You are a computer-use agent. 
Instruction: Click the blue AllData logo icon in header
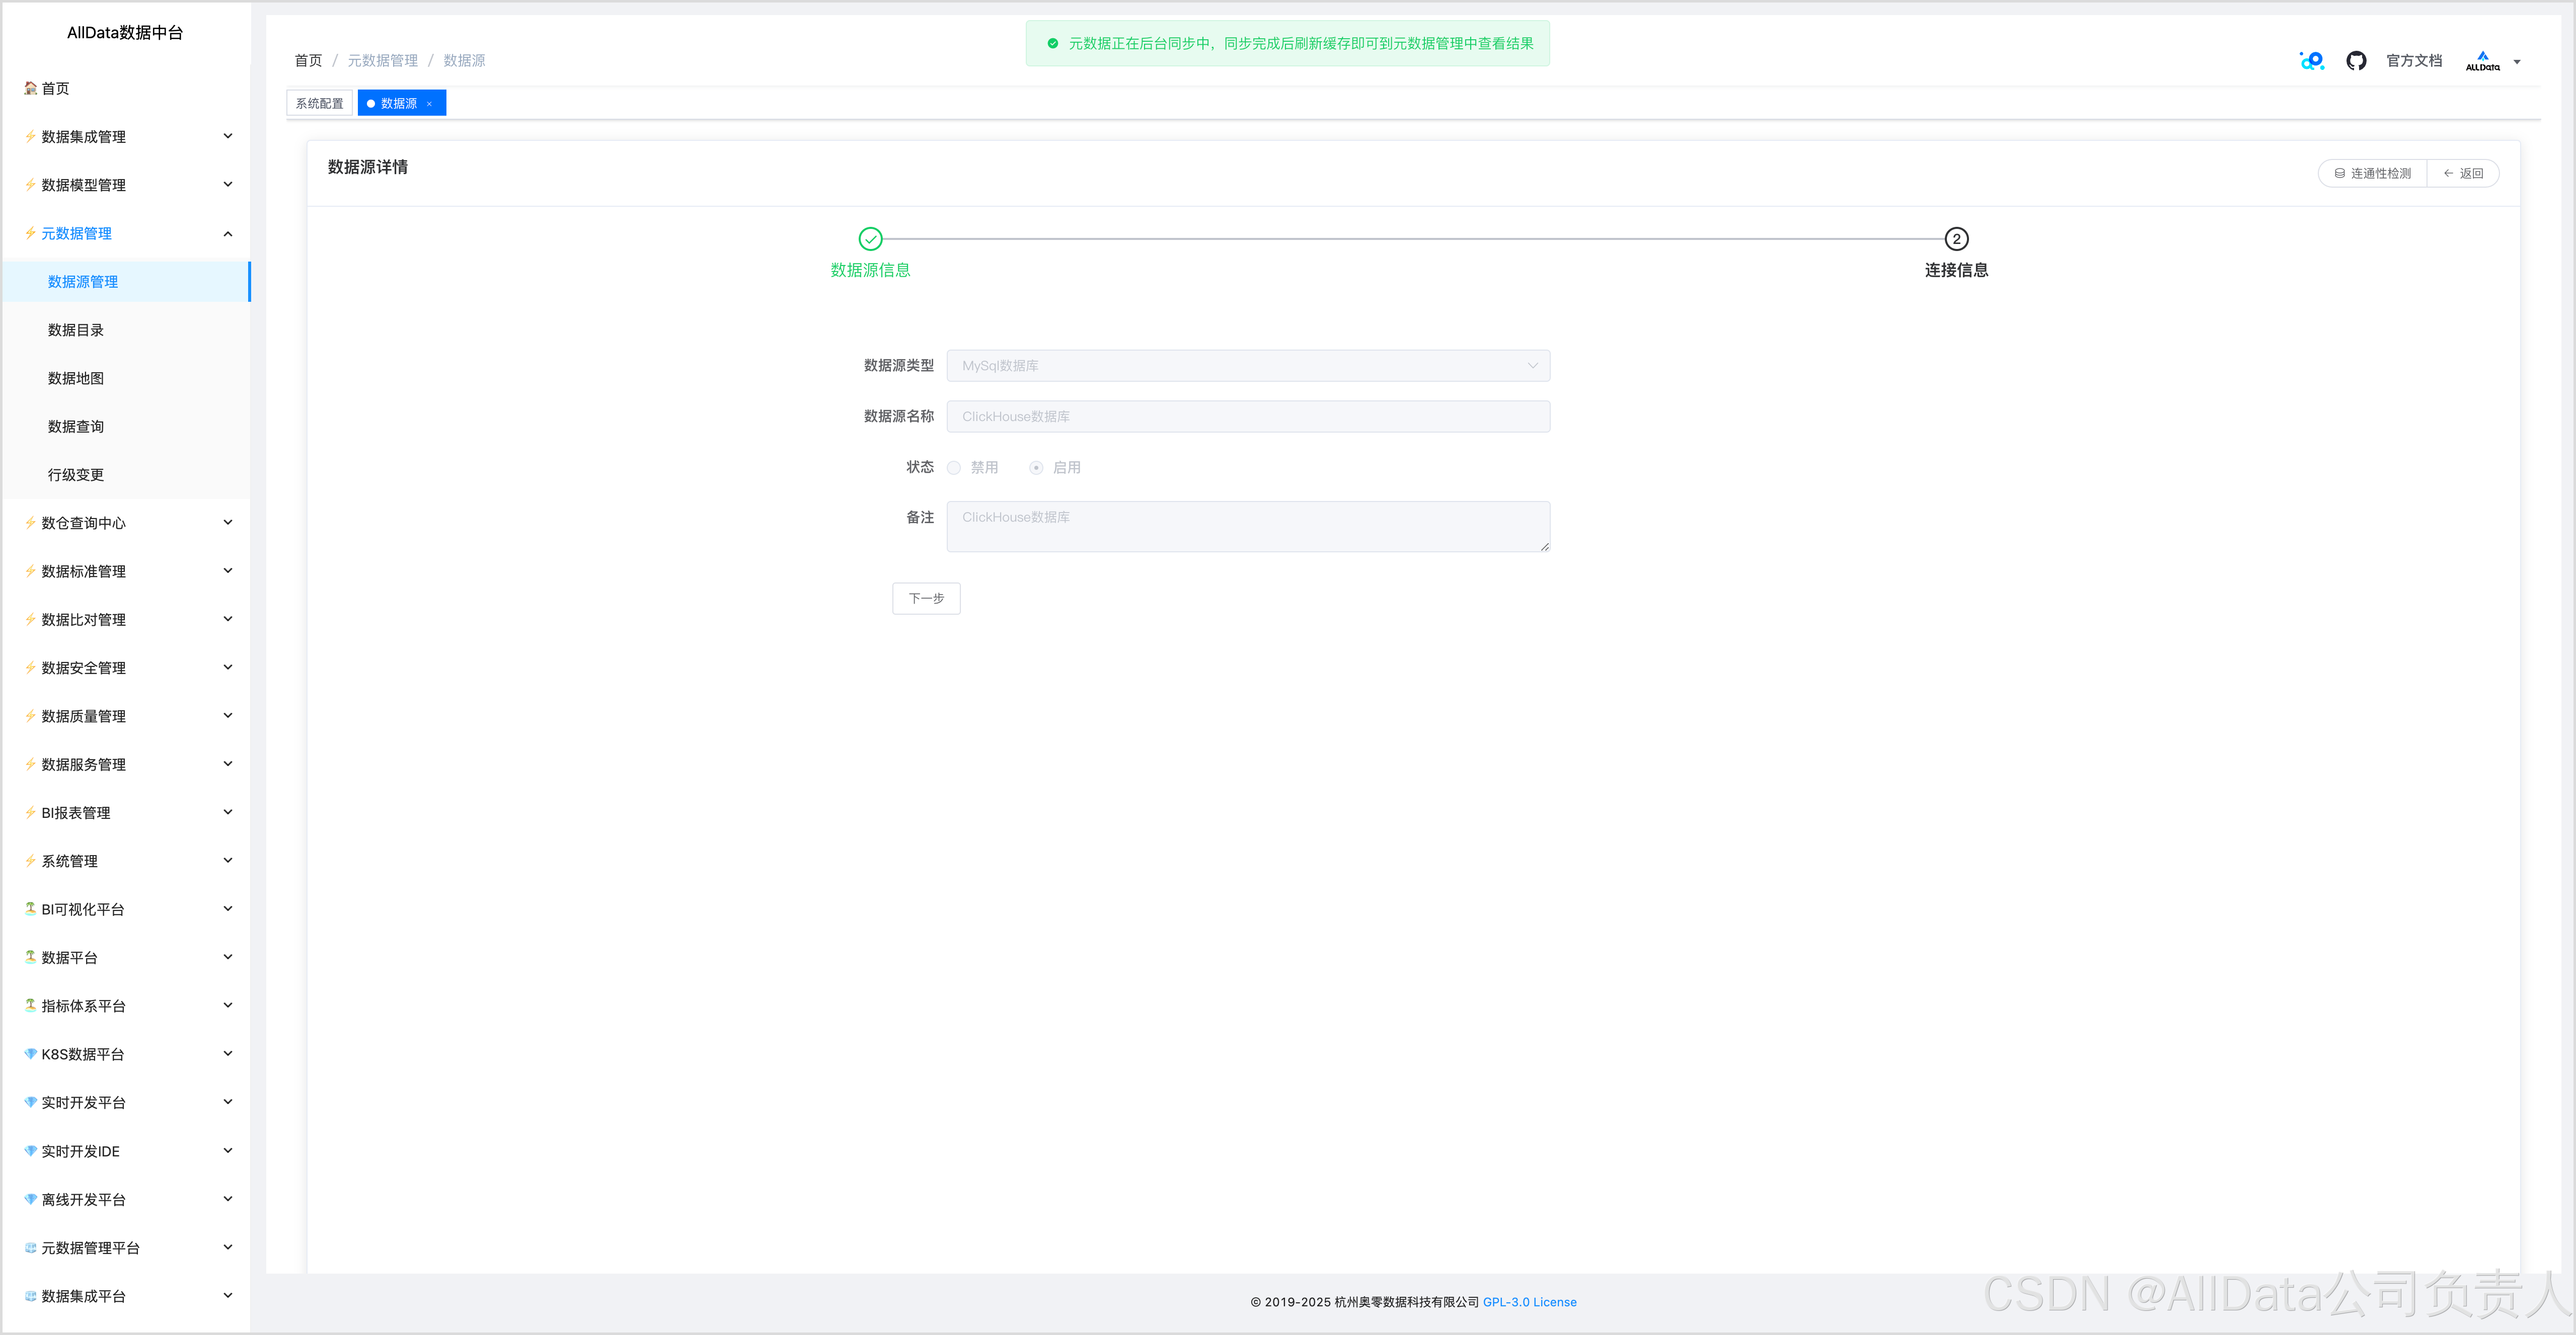tap(2311, 61)
